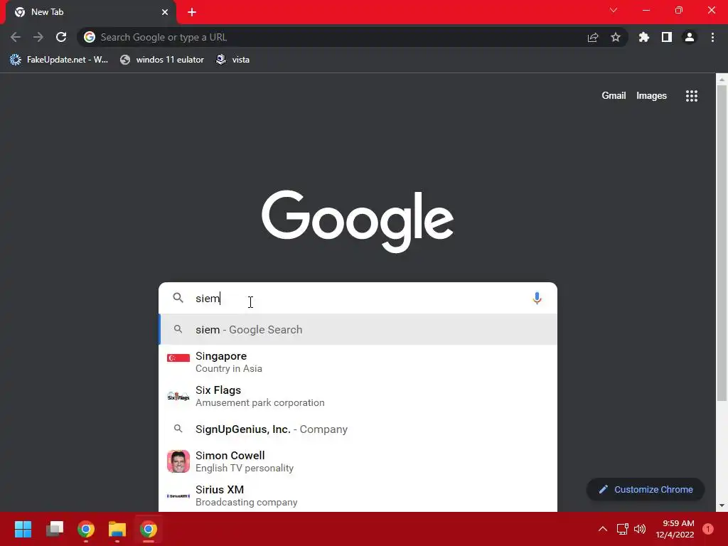The image size is (728, 546).
Task: Click the Google icon in address bar
Action: (90, 37)
